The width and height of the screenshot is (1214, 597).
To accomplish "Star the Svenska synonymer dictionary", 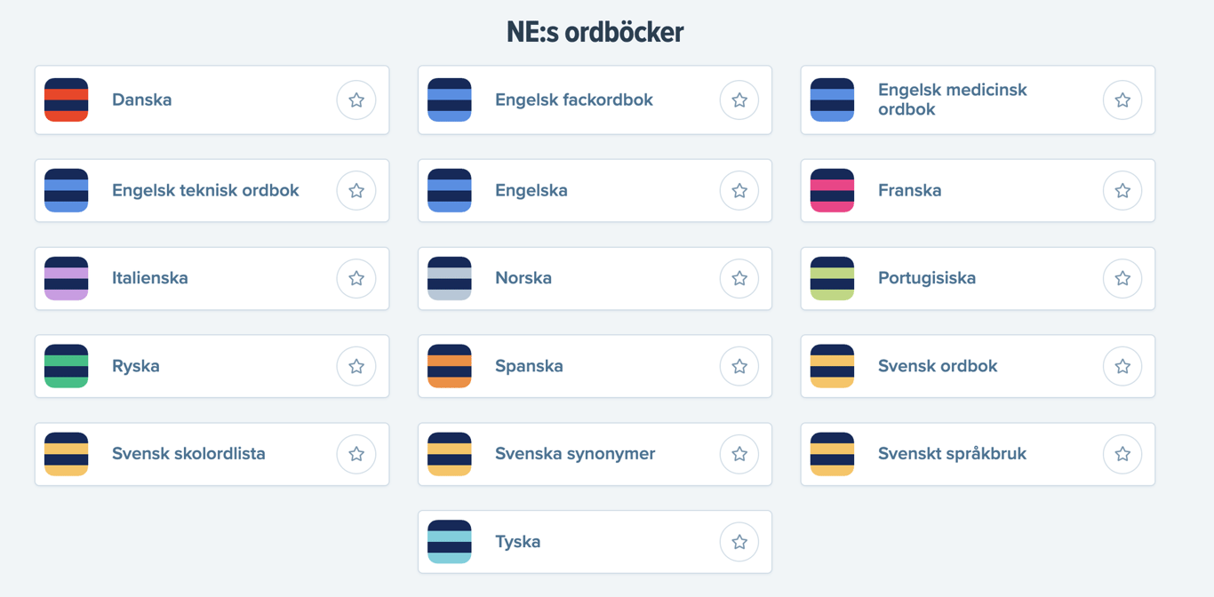I will [x=739, y=453].
